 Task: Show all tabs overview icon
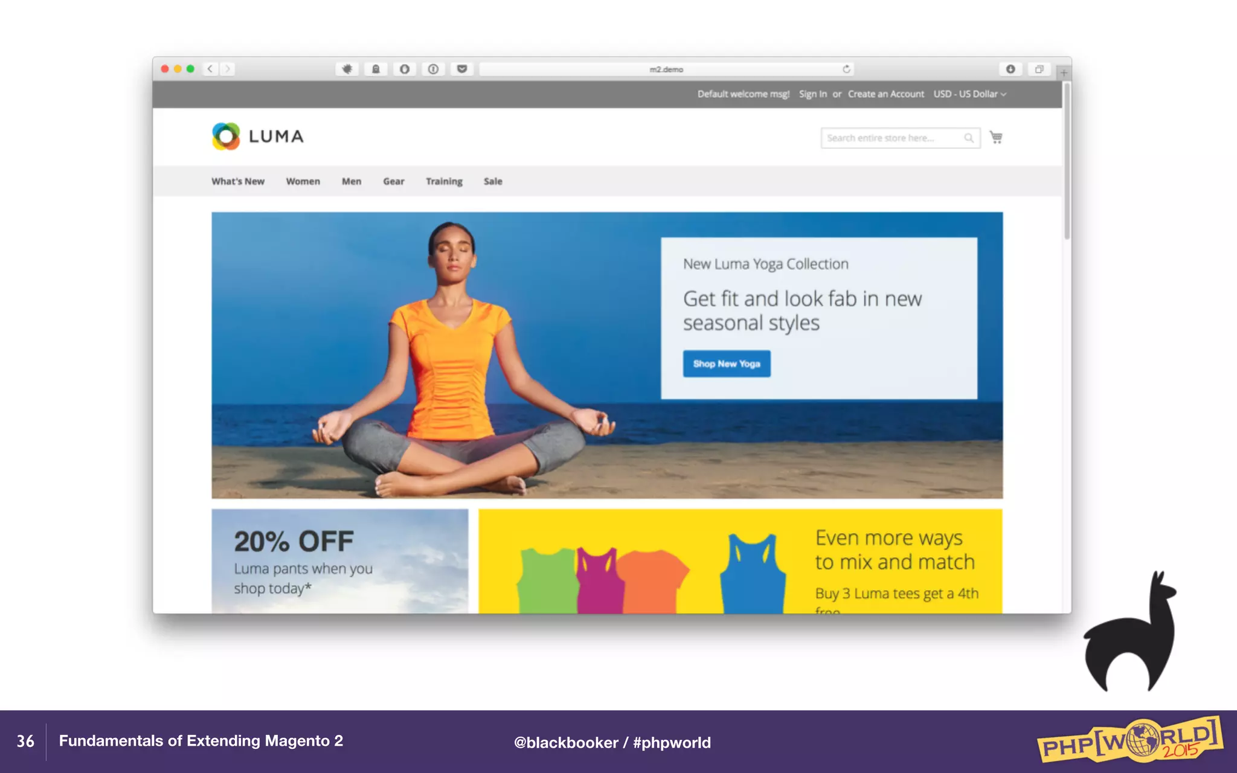point(1039,69)
